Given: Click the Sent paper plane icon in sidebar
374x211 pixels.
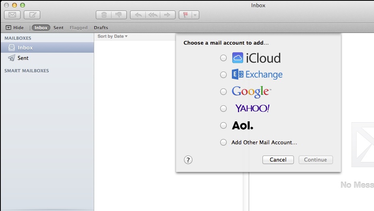Looking at the screenshot, I should 11,58.
